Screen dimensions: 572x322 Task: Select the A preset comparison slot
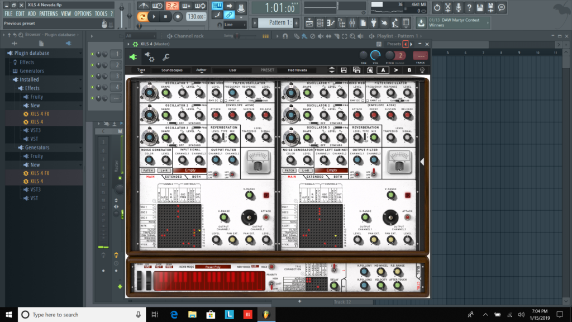(383, 70)
